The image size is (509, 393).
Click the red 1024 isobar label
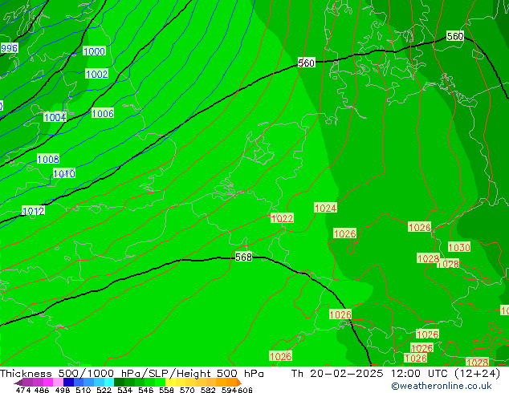point(326,208)
